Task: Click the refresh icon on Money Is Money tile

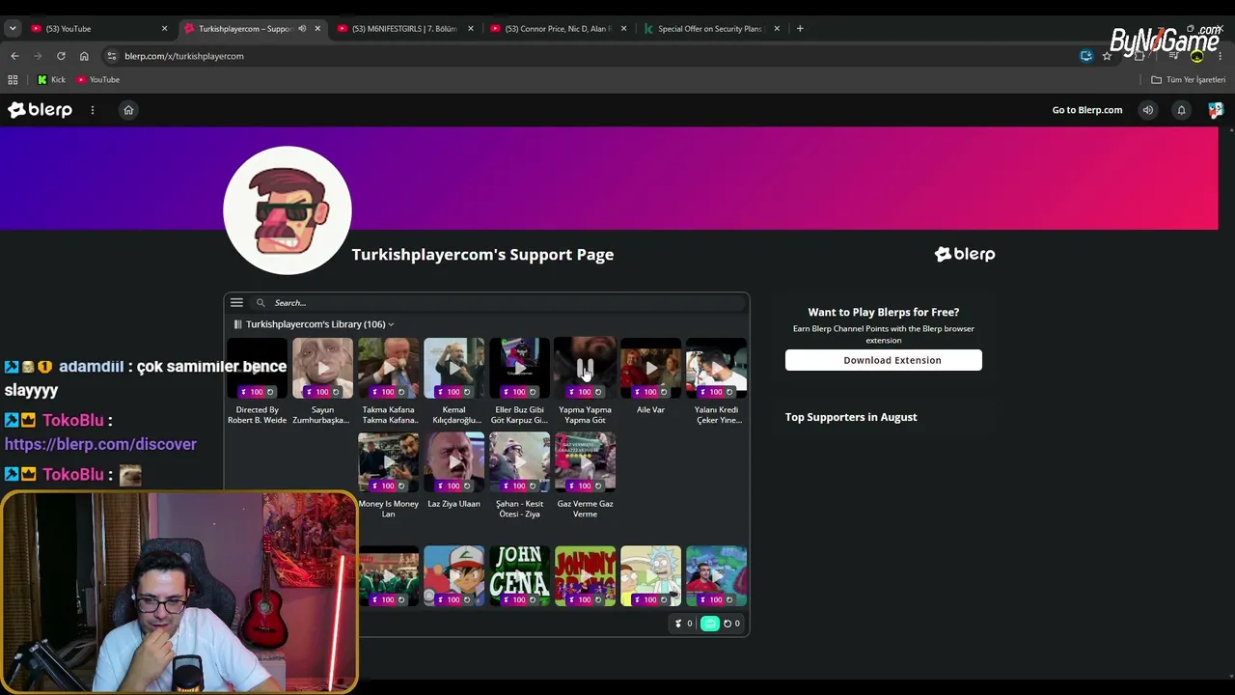Action: point(401,486)
